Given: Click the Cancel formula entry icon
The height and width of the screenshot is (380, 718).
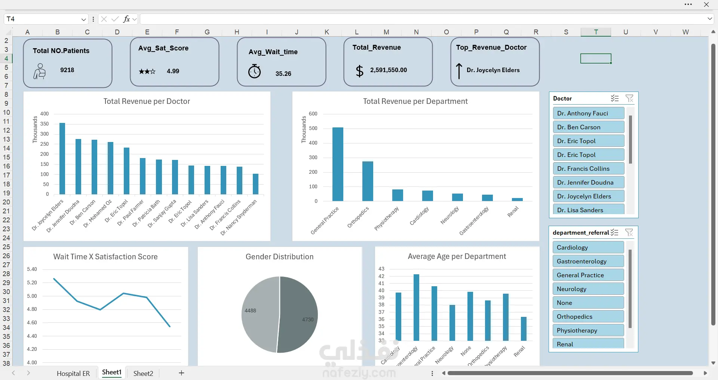Looking at the screenshot, I should click(104, 19).
